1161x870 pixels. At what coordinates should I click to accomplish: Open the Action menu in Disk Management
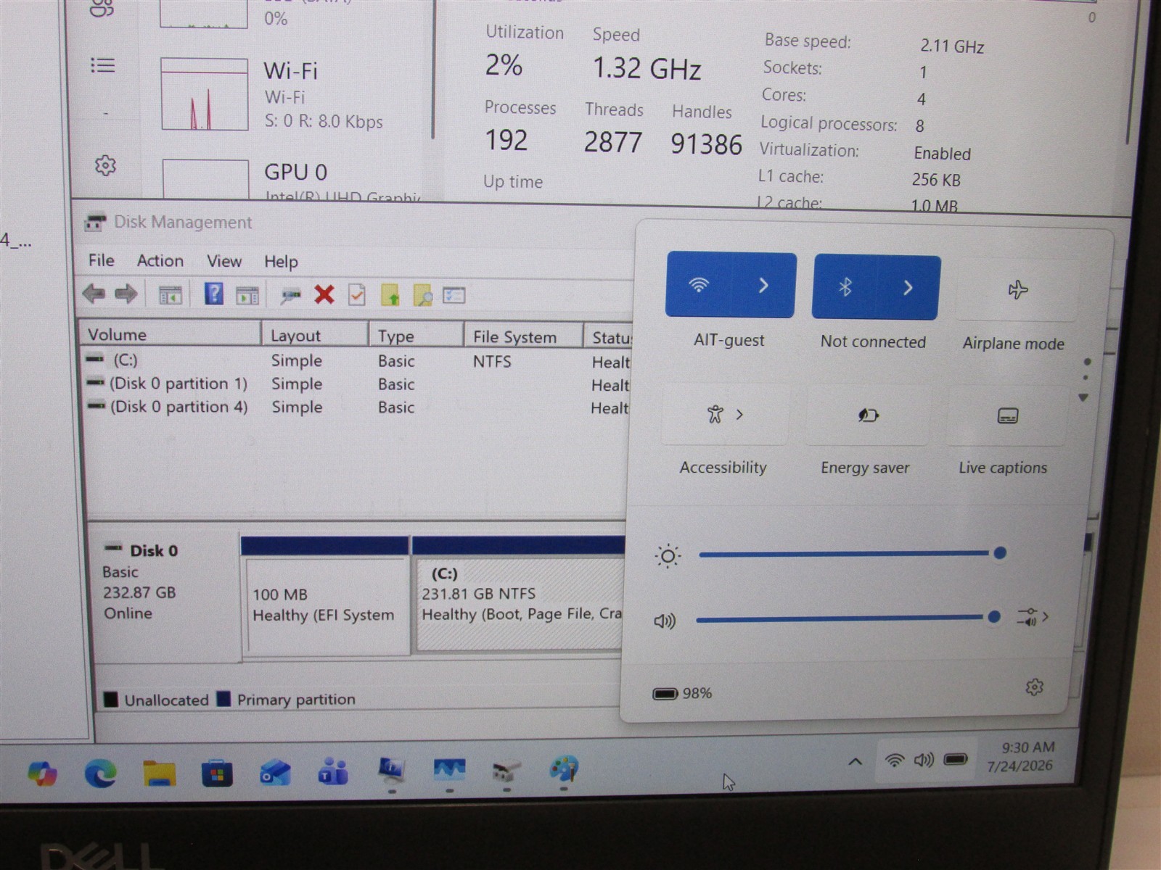pos(160,260)
